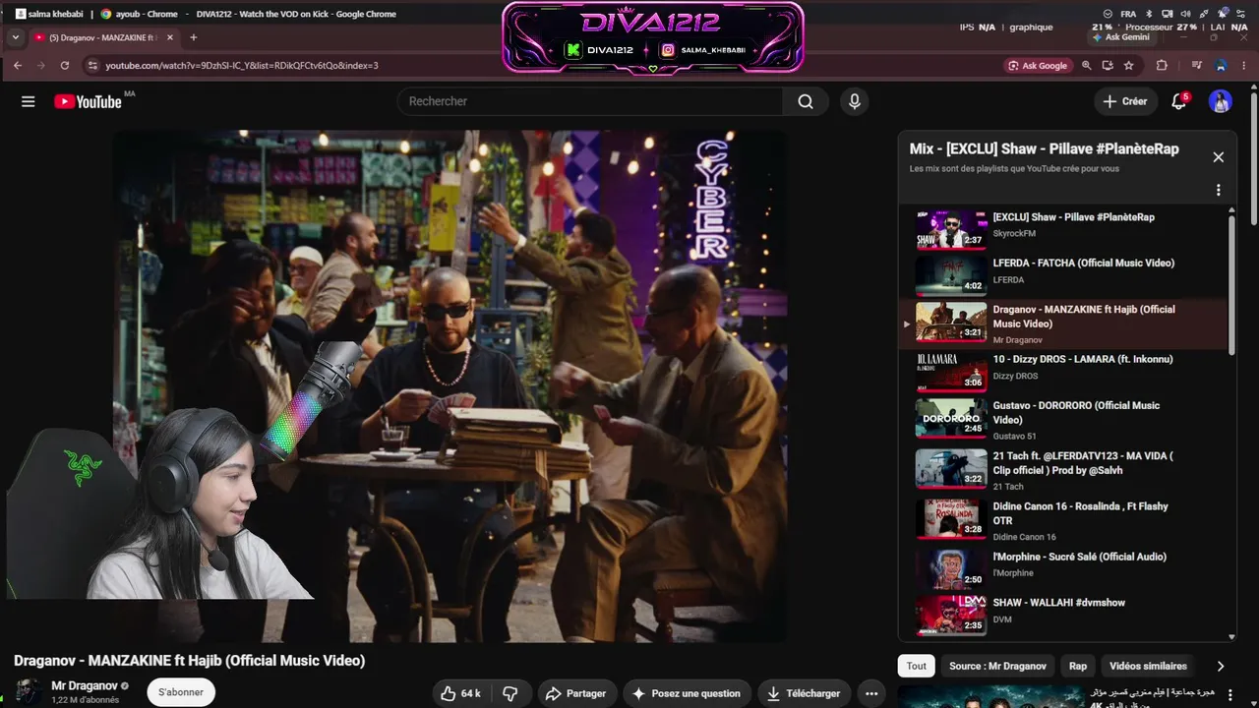Screen dimensions: 1259x708
Task: Click the install app icon in address bar
Action: (1108, 65)
